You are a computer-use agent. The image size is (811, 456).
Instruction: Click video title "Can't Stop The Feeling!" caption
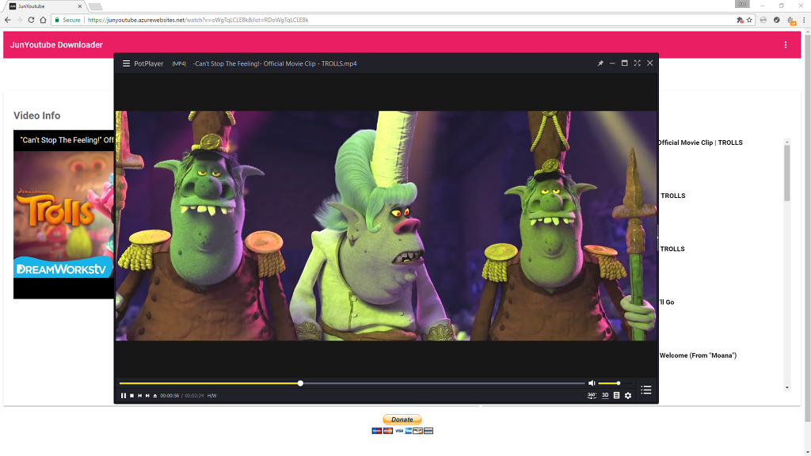tap(67, 140)
